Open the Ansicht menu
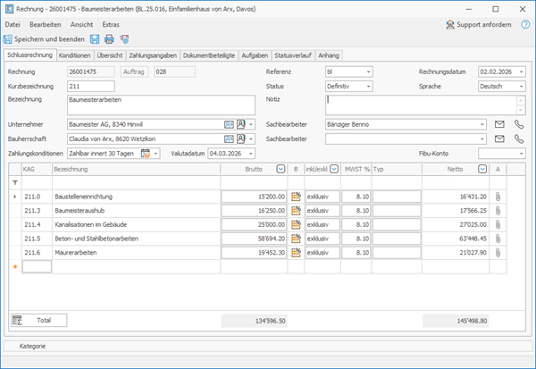The image size is (536, 369). pos(81,25)
